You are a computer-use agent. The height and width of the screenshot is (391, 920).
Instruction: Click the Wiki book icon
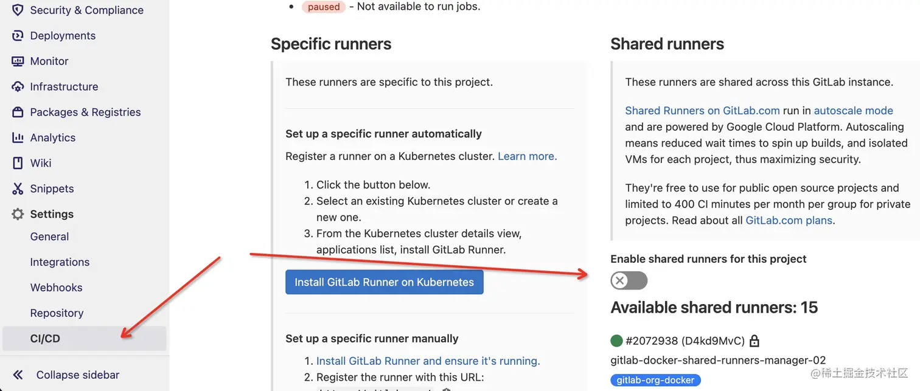point(18,164)
